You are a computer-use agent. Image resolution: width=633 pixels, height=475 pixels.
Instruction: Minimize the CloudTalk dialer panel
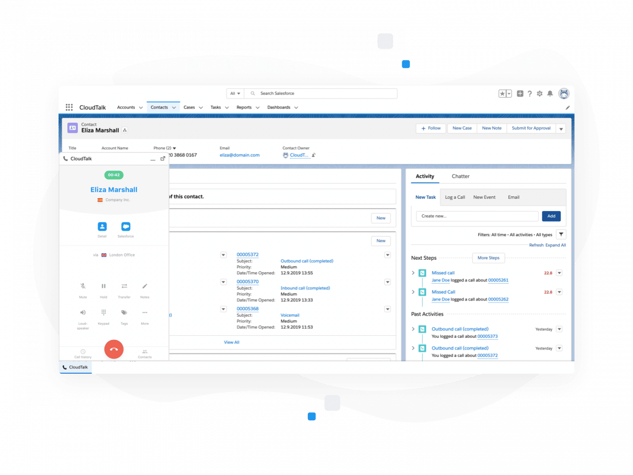click(153, 159)
